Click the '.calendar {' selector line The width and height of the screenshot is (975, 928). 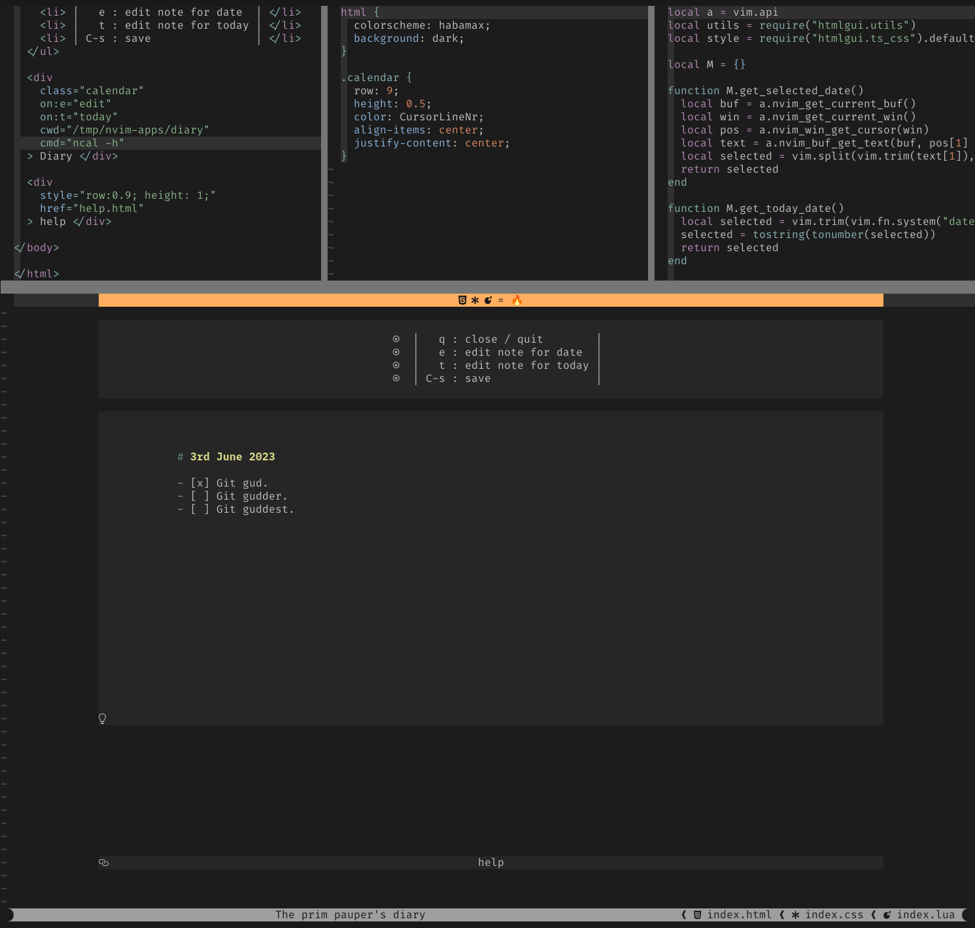point(377,78)
